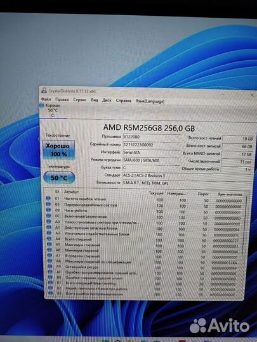
Task: Close the CrystalDiskInfo window
Action: [x=252, y=95]
